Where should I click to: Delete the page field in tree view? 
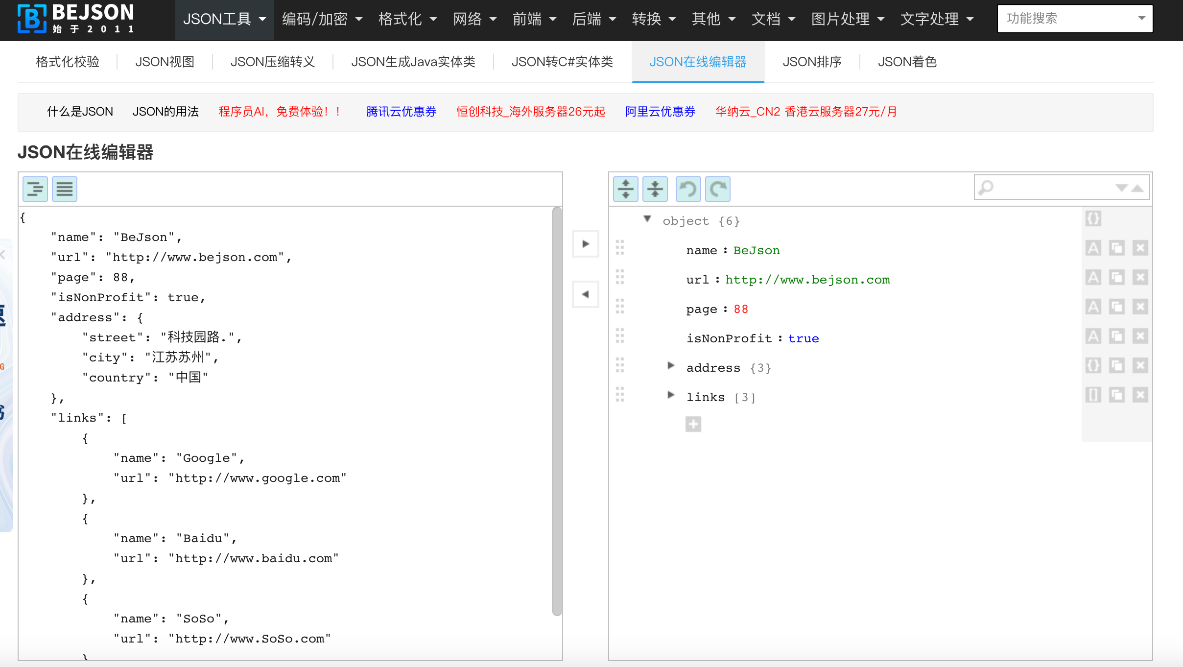(1140, 307)
